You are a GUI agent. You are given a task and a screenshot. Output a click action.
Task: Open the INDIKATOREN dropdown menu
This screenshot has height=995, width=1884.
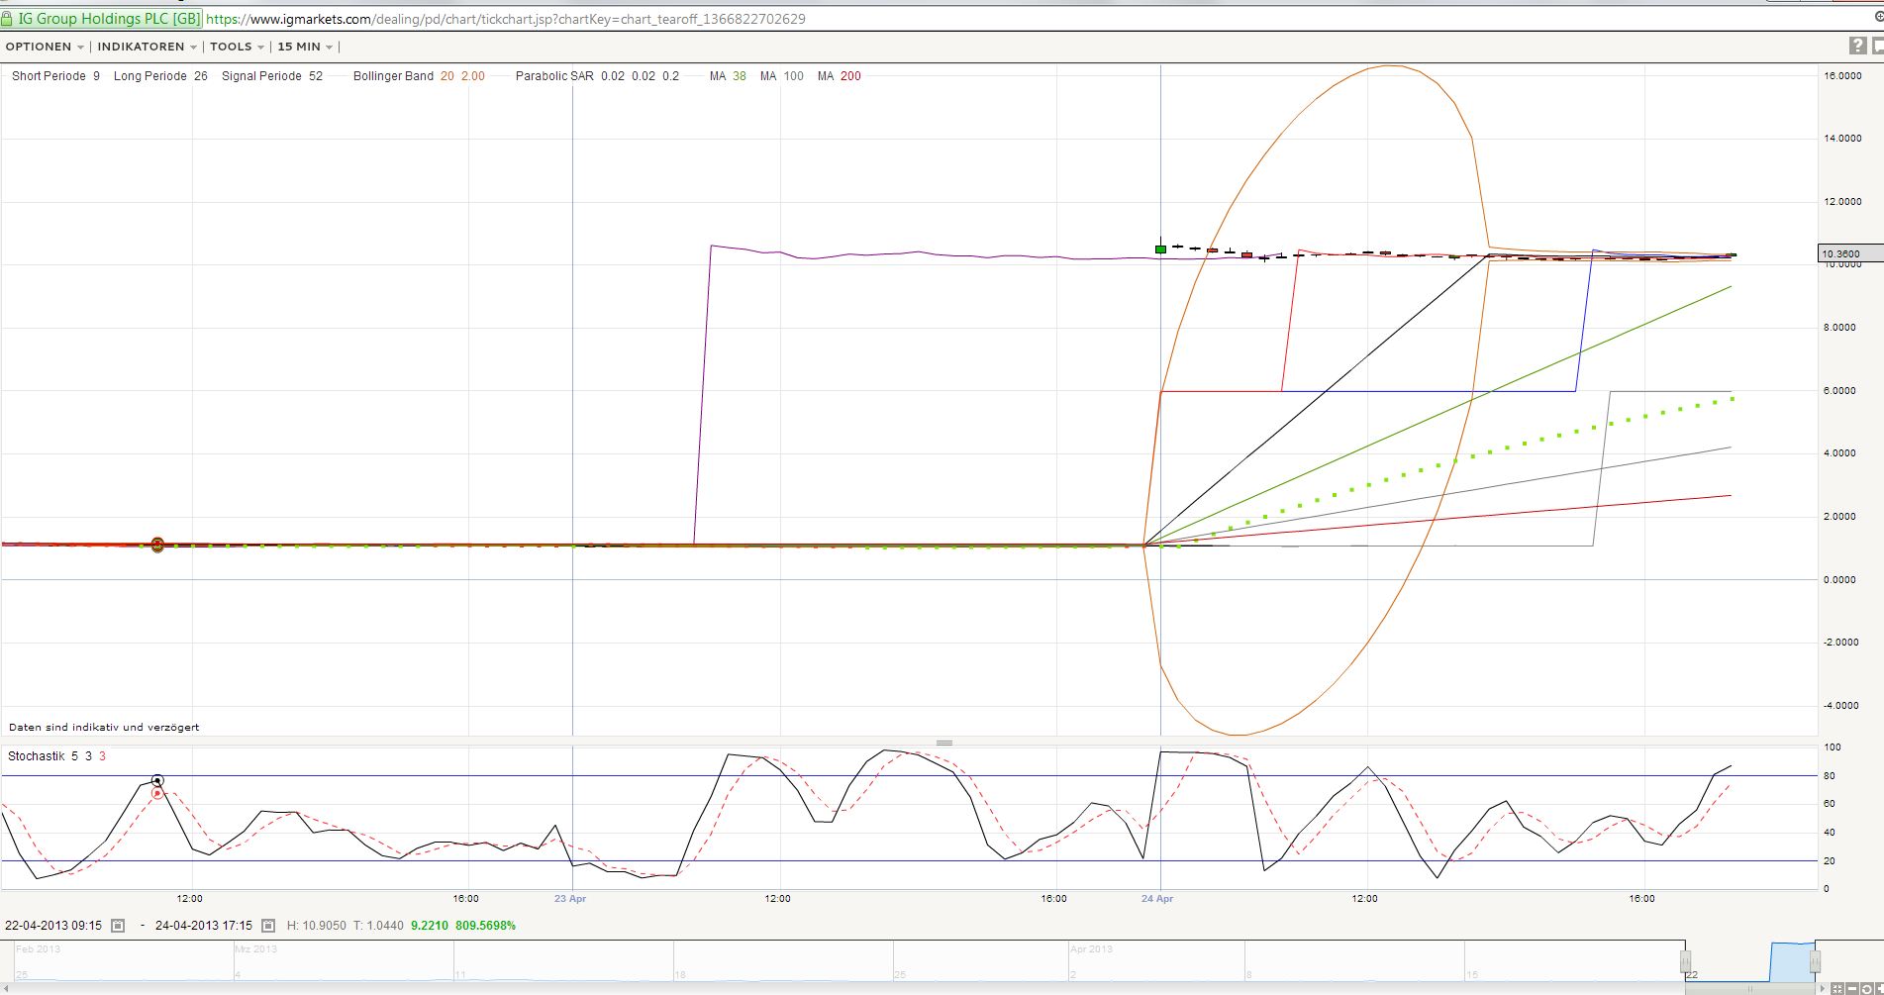click(148, 47)
